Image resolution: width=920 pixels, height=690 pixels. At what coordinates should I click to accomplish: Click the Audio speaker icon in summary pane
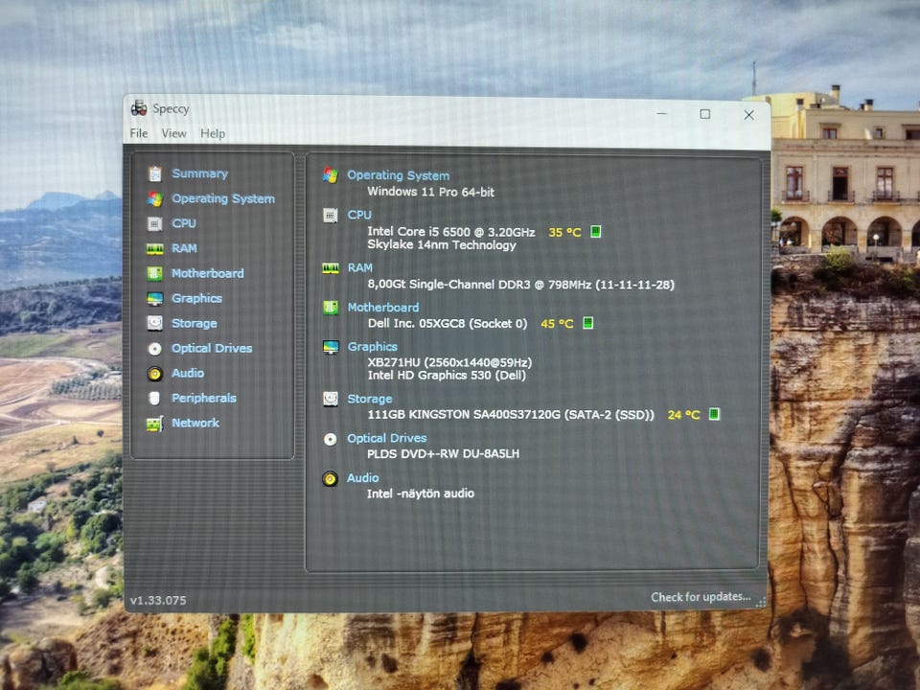(331, 479)
